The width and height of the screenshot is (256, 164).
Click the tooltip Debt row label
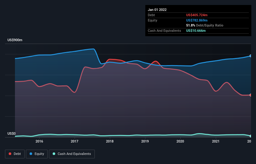[x=151, y=15]
